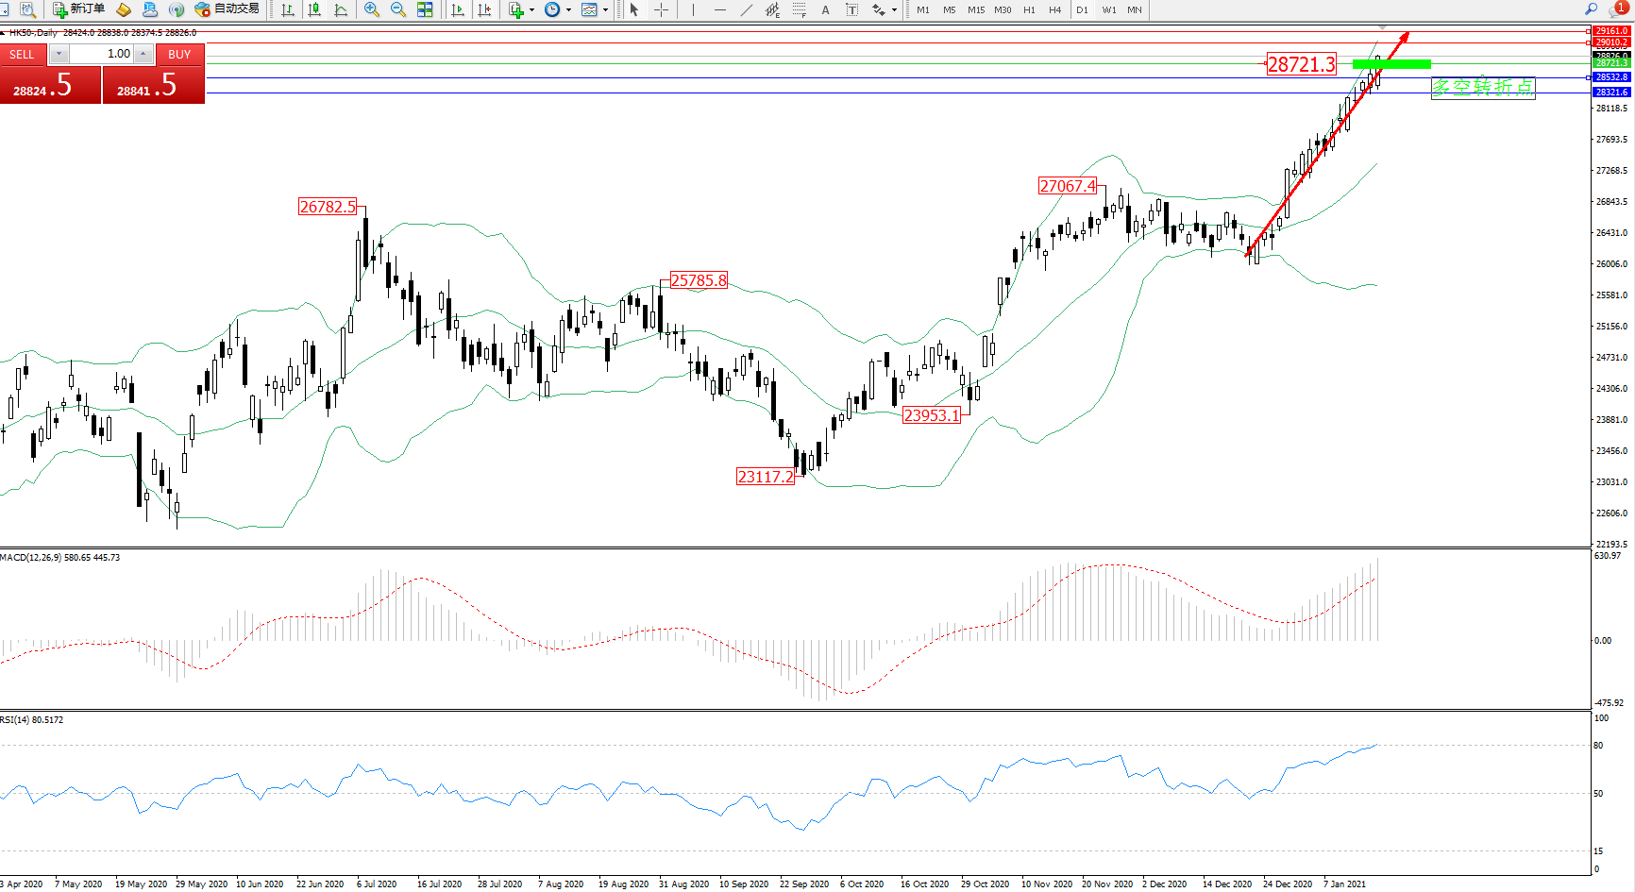
Task: Click the zoom out magnifier icon
Action: coord(398,9)
